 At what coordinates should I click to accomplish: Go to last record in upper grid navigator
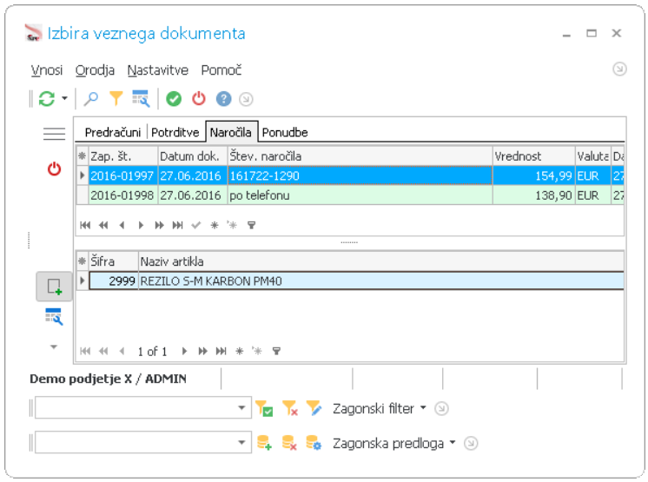click(178, 225)
